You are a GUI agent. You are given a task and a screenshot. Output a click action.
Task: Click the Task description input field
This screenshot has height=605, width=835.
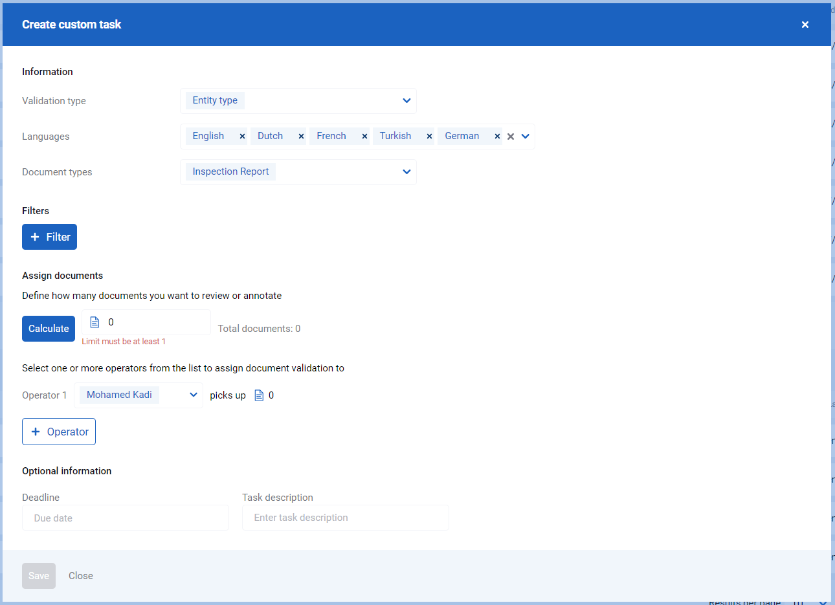point(346,518)
